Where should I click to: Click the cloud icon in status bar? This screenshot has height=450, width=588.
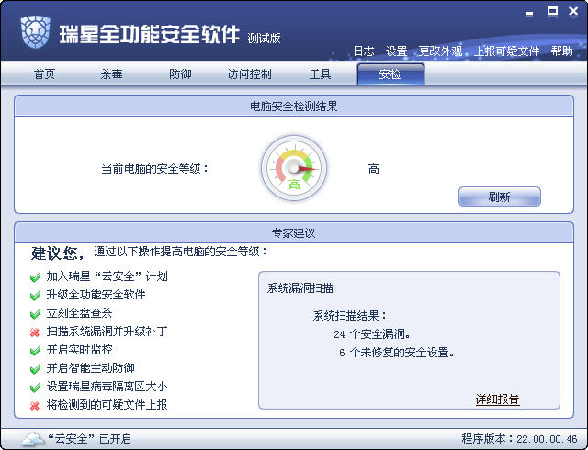(x=33, y=438)
